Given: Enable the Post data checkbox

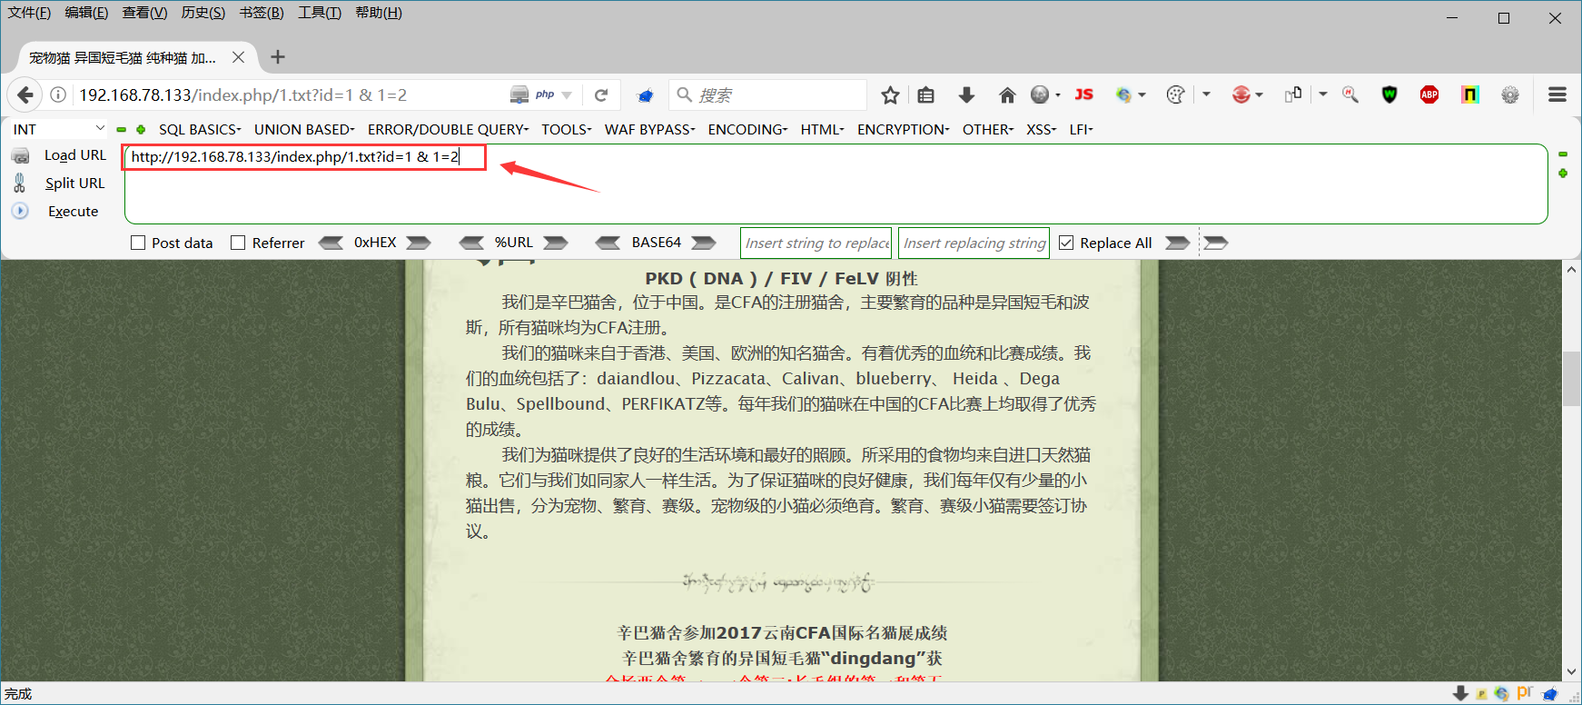Looking at the screenshot, I should pyautogui.click(x=138, y=243).
